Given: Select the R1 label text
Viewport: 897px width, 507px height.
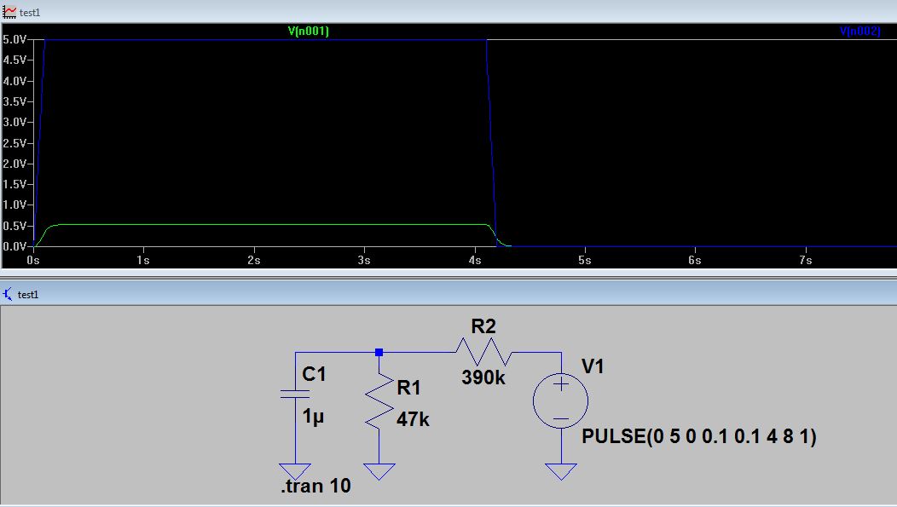Looking at the screenshot, I should pyautogui.click(x=408, y=388).
